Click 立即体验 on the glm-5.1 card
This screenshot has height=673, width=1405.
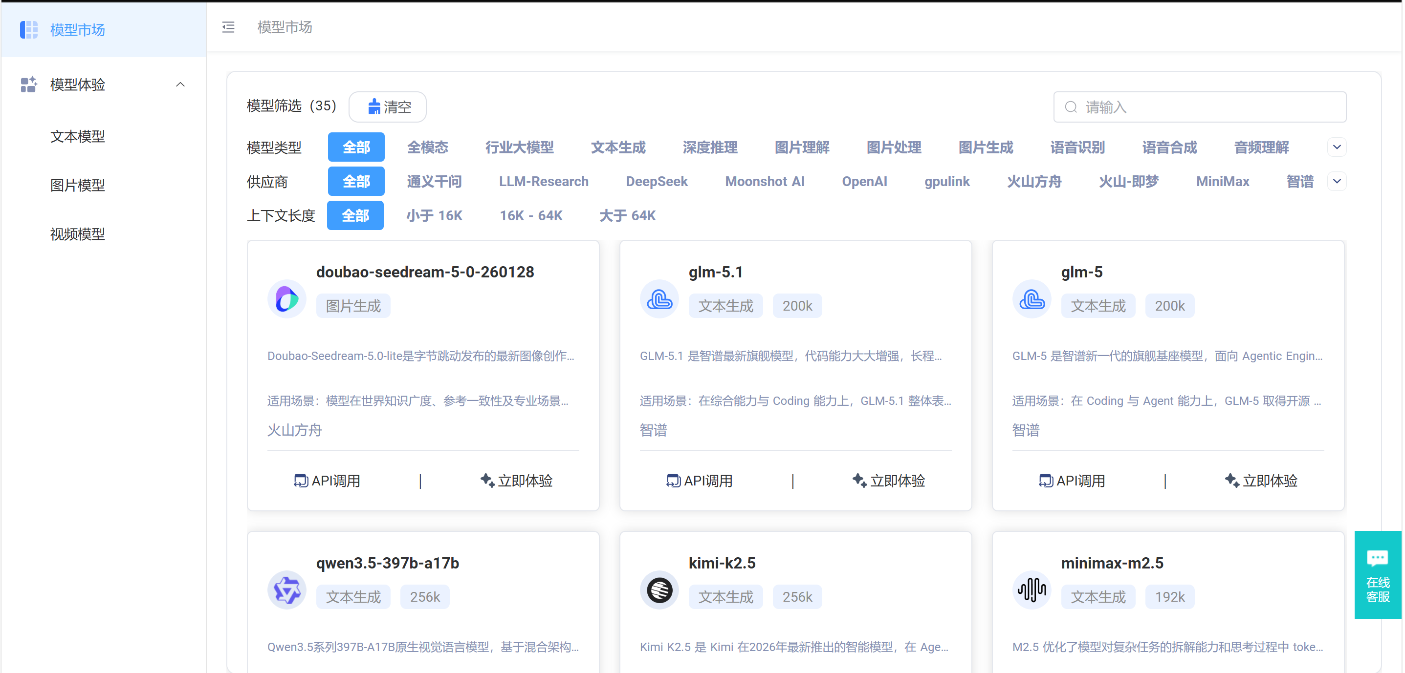(888, 481)
